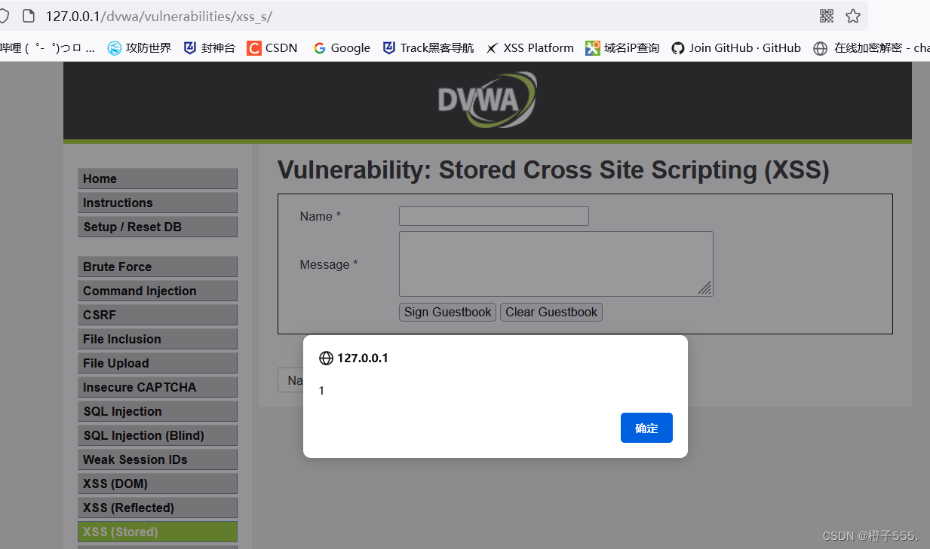The width and height of the screenshot is (930, 549).
Task: Open the 封神台 bookmark
Action: click(x=210, y=48)
